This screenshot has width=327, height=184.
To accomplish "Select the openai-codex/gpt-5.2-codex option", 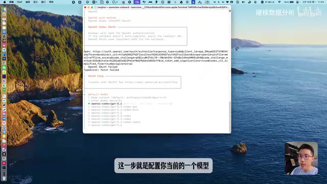I will tap(109, 116).
